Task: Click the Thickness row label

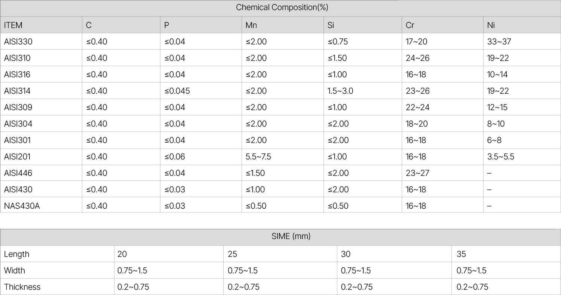Action: coord(22,287)
